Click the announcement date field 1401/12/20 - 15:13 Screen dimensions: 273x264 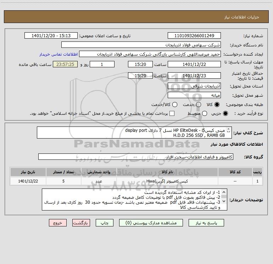[x=51, y=36]
